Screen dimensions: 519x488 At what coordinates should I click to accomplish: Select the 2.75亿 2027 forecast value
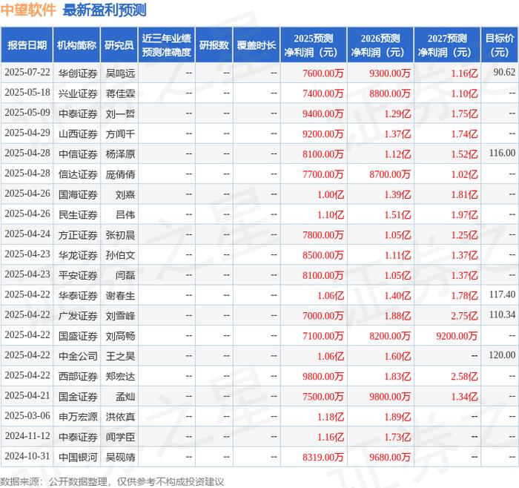[464, 315]
